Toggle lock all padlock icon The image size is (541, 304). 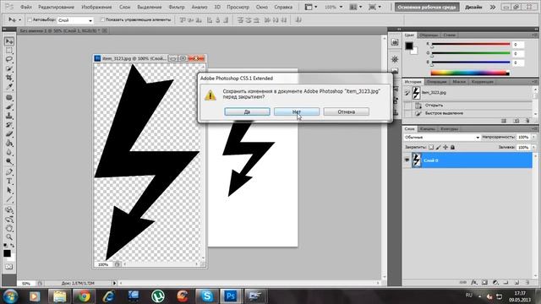click(x=453, y=147)
